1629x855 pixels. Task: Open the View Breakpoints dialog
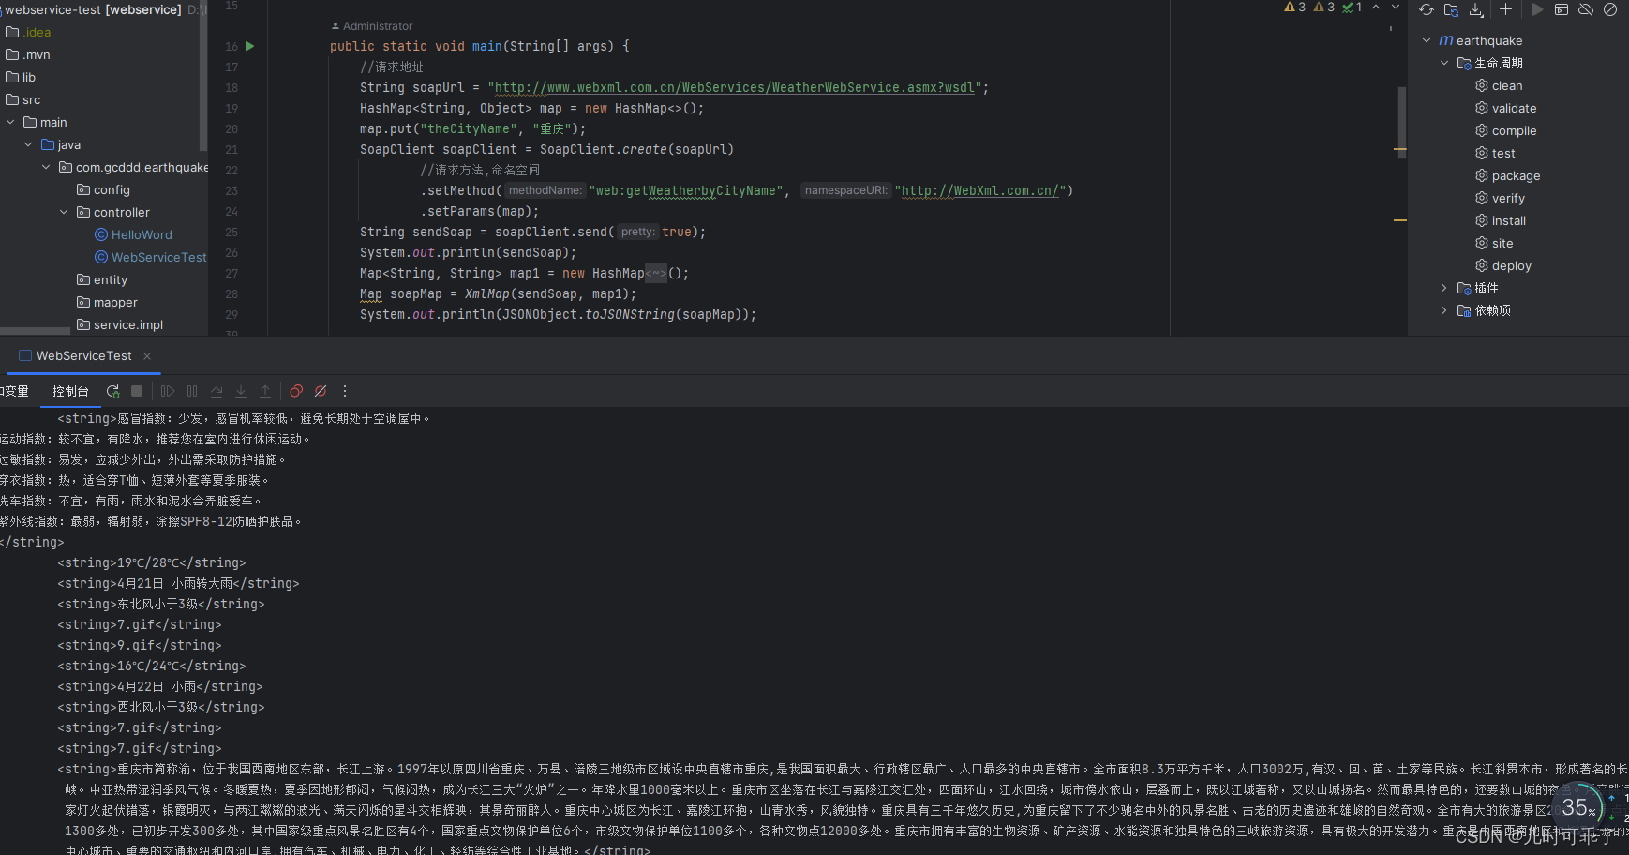[x=296, y=391]
